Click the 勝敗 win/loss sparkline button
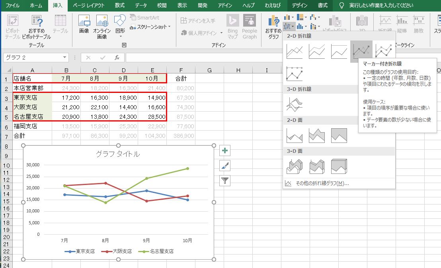The image size is (441, 268). [418, 23]
